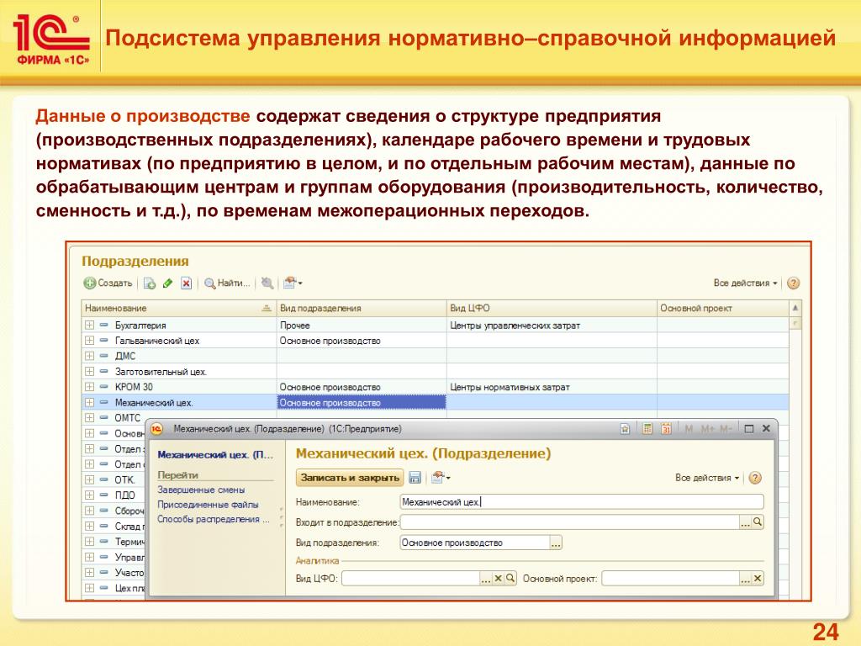Close the Механический цех dialog

767,428
